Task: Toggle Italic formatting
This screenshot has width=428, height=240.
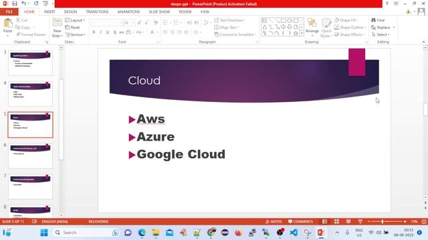Action: (x=101, y=32)
